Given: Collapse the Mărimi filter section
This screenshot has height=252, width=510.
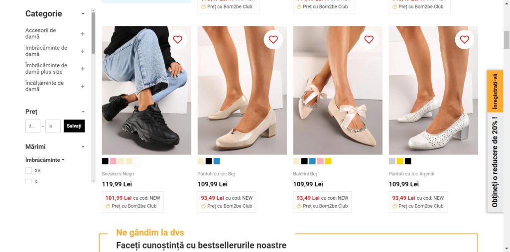Looking at the screenshot, I should click(x=83, y=147).
